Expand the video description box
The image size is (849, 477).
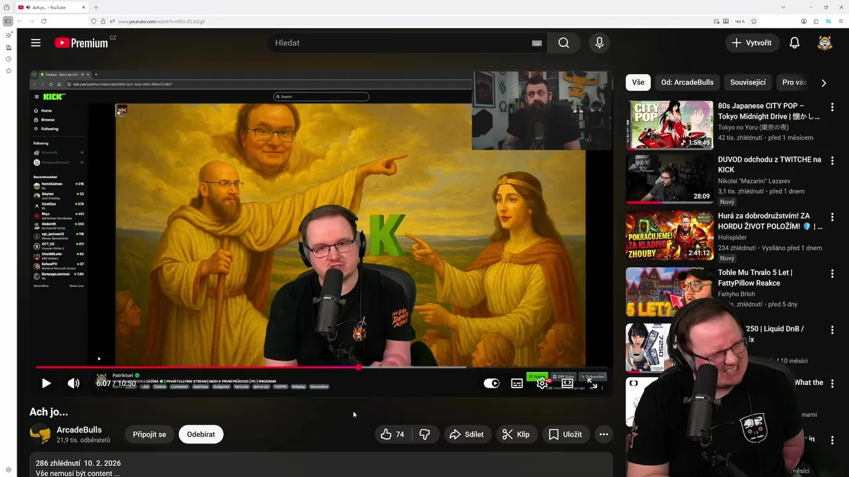point(321,465)
